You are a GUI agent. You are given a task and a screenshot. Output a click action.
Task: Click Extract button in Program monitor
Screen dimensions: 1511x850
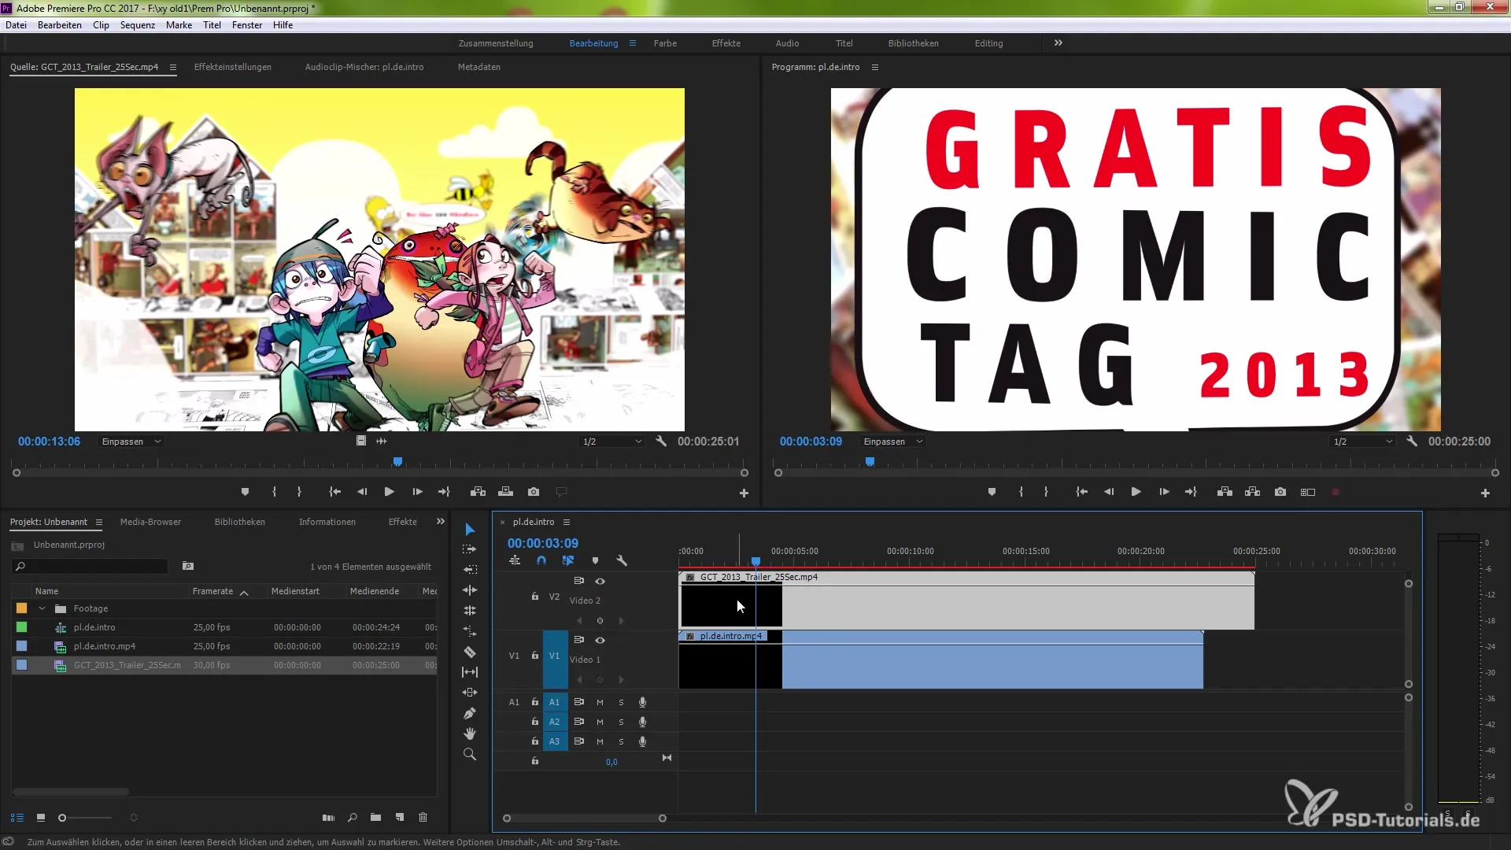(x=1253, y=492)
